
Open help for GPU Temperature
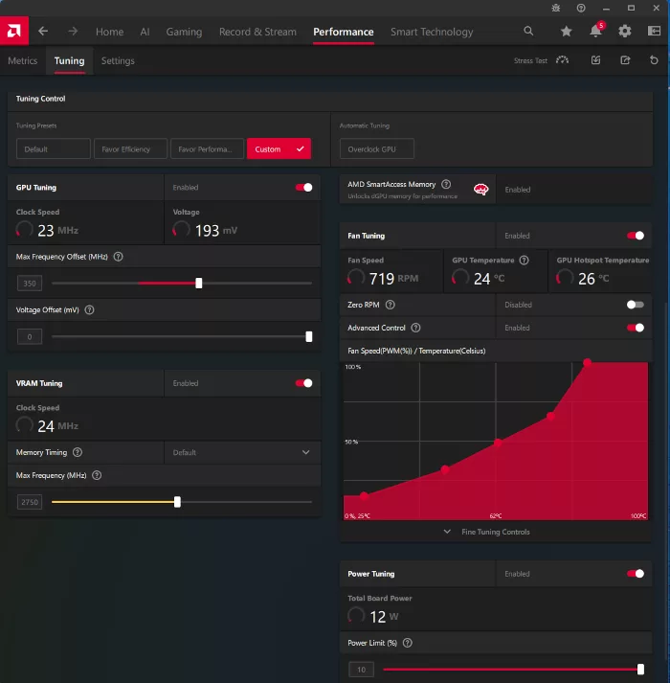pyautogui.click(x=525, y=260)
